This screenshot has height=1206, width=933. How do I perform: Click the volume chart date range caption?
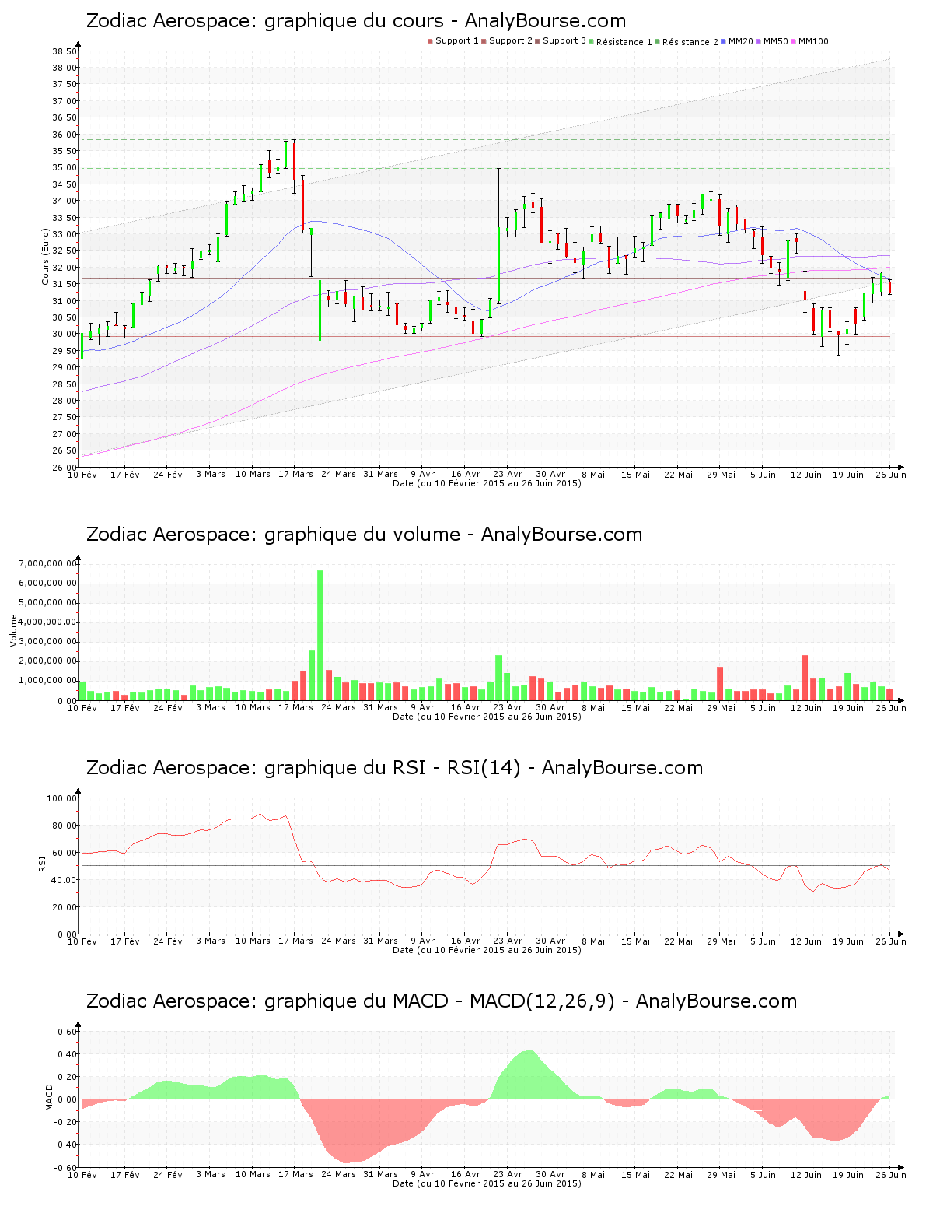click(x=487, y=717)
